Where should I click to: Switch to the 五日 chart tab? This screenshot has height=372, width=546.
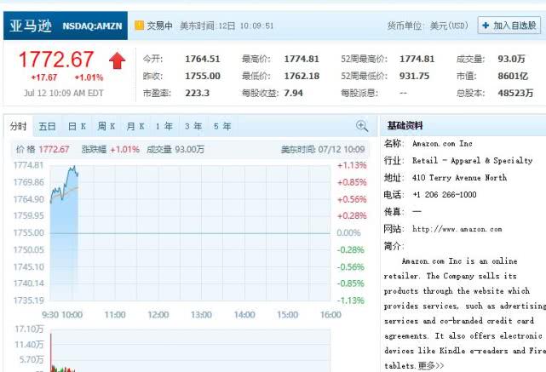48,126
